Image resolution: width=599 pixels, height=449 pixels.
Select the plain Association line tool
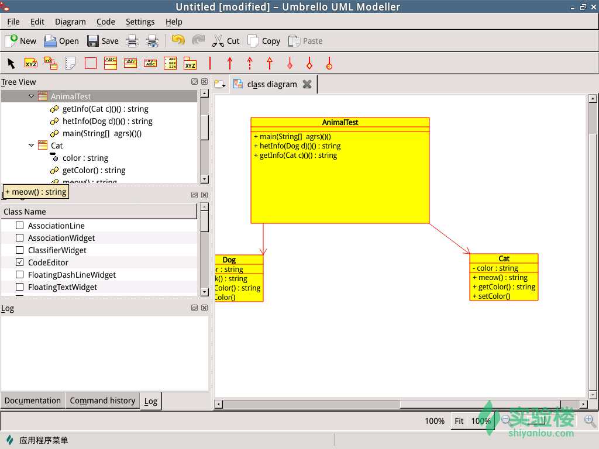coord(210,63)
